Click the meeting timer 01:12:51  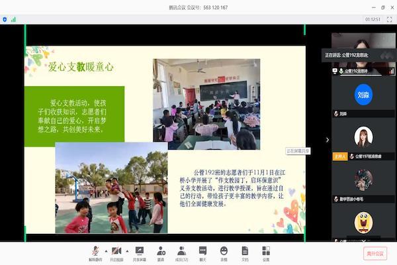(x=373, y=19)
